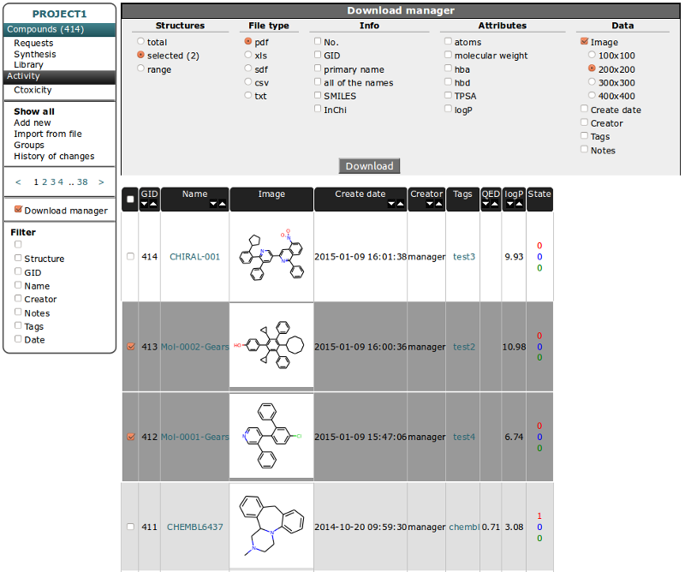Enable InChi info checkbox
The image size is (685, 572).
coord(318,109)
